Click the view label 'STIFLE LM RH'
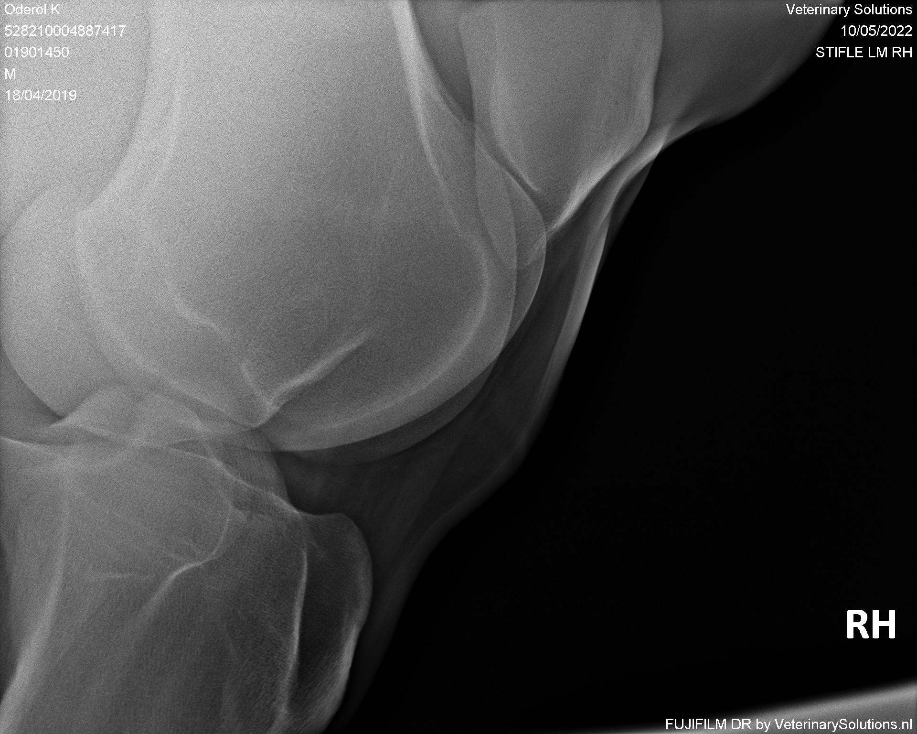Screen dimensions: 917x734 point(864,52)
